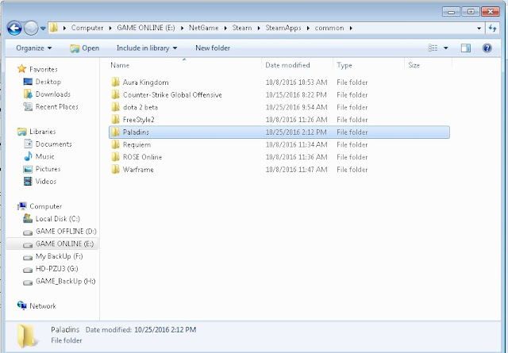Image resolution: width=508 pixels, height=353 pixels.
Task: Open the Pictures library
Action: (x=42, y=169)
